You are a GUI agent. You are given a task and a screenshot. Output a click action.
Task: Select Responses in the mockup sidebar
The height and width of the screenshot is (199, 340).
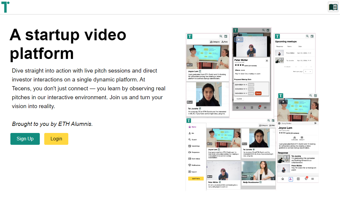[x=194, y=152]
